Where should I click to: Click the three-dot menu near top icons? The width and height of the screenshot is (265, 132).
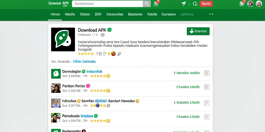189,4
